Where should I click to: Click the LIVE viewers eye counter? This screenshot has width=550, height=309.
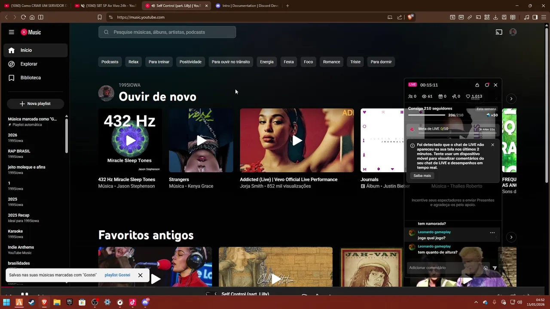pos(427,97)
